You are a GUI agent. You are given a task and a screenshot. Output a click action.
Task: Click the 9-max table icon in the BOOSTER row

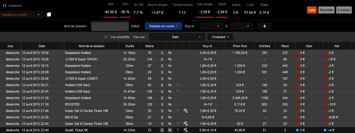click(x=162, y=104)
